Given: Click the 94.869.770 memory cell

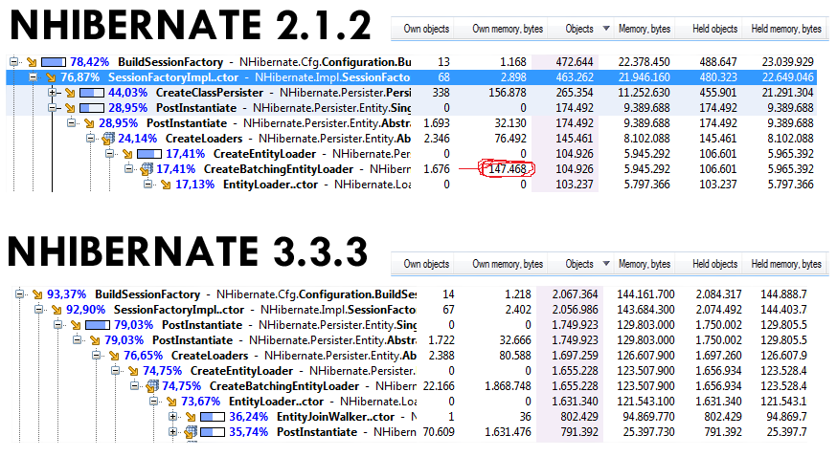Looking at the screenshot, I should coord(648,417).
